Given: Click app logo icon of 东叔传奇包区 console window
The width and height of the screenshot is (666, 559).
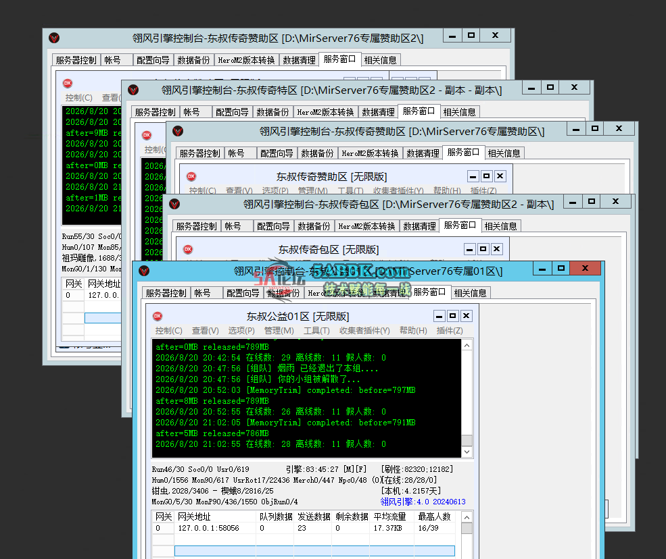Looking at the screenshot, I should tap(174, 205).
